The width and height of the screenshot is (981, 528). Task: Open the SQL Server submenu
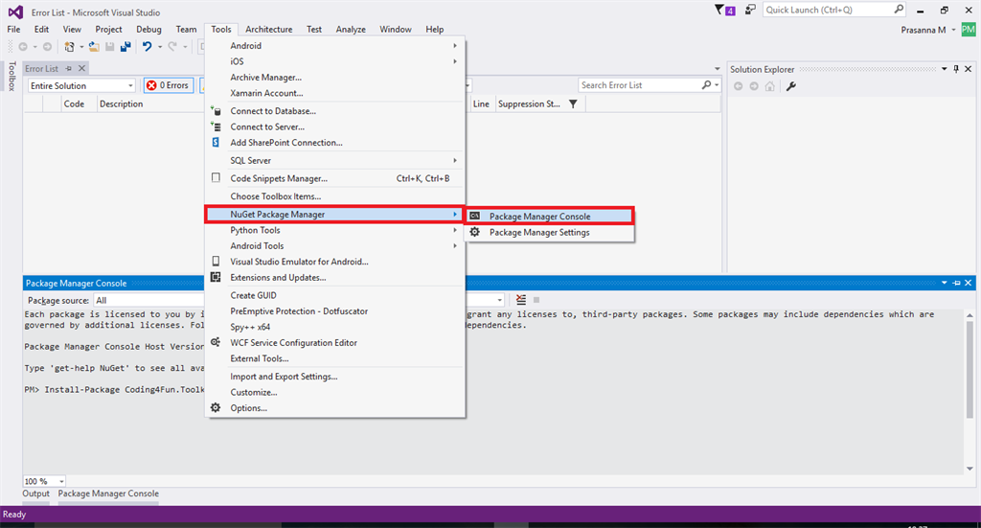(x=335, y=160)
